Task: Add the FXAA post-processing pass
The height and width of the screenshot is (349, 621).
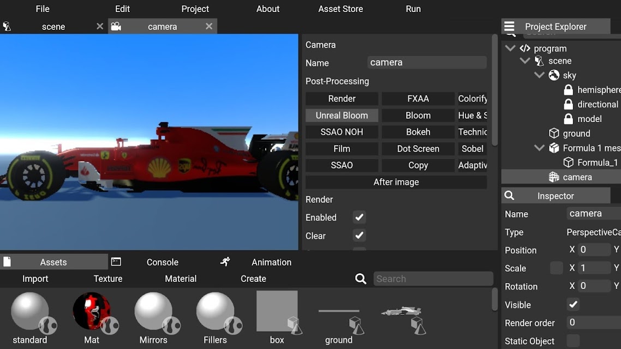Action: 418,99
